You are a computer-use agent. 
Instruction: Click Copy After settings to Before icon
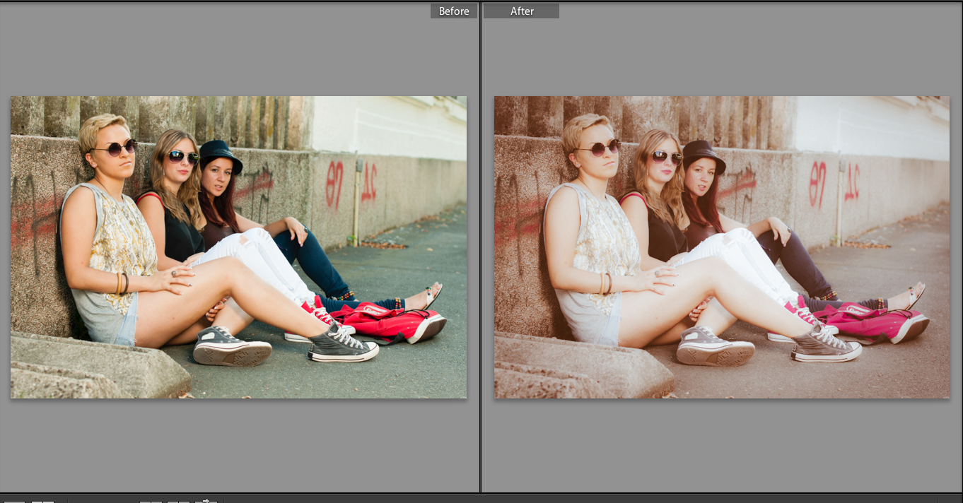click(178, 501)
